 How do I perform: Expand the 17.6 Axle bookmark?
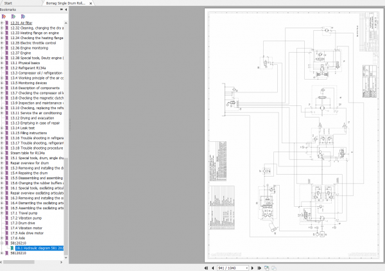(2, 238)
